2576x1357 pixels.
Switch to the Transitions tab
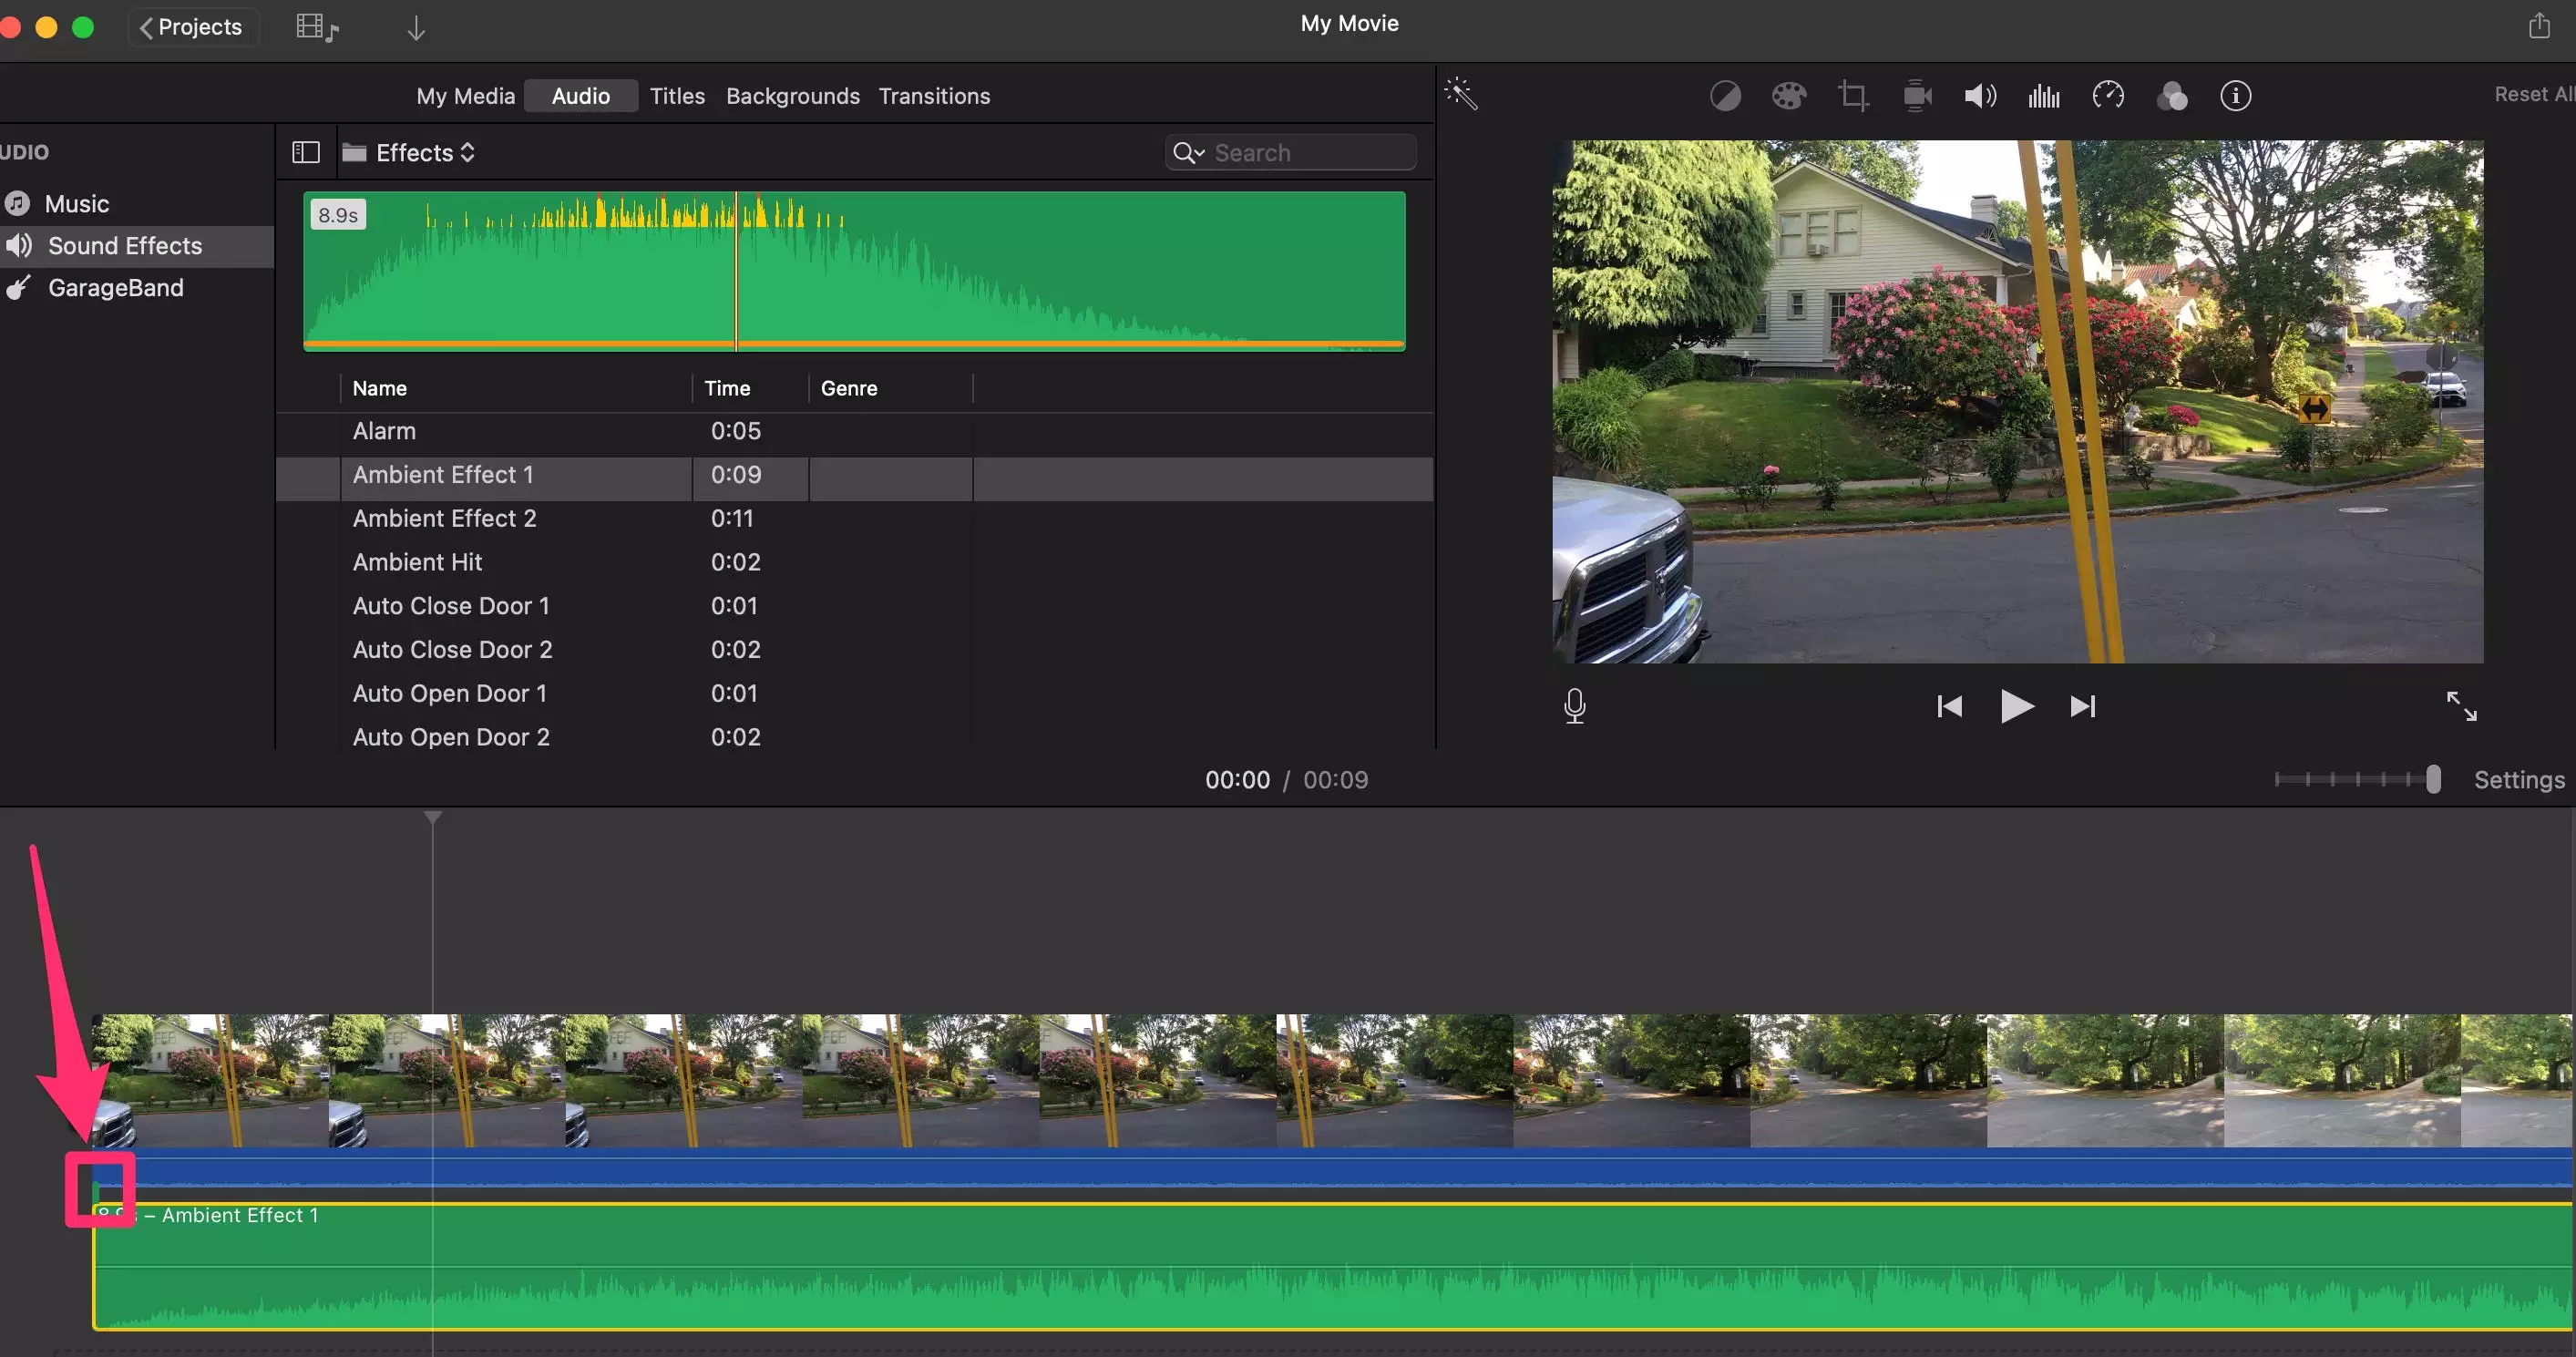click(x=934, y=96)
